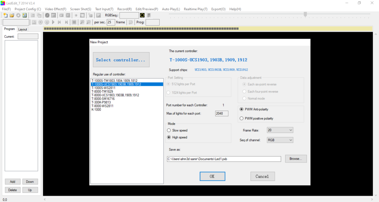The image size is (379, 202).
Task: Click the skip-to-next frame icon
Action: point(66,22)
